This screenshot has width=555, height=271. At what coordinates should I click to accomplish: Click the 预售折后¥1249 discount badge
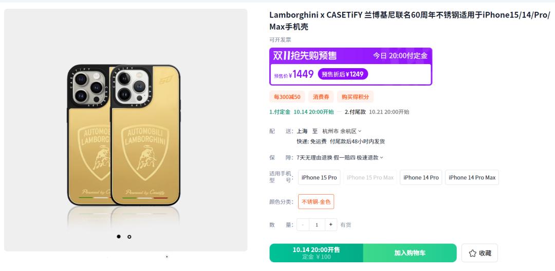[x=343, y=74]
